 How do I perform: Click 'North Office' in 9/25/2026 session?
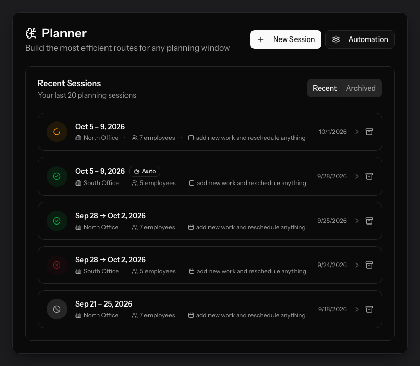tap(101, 227)
